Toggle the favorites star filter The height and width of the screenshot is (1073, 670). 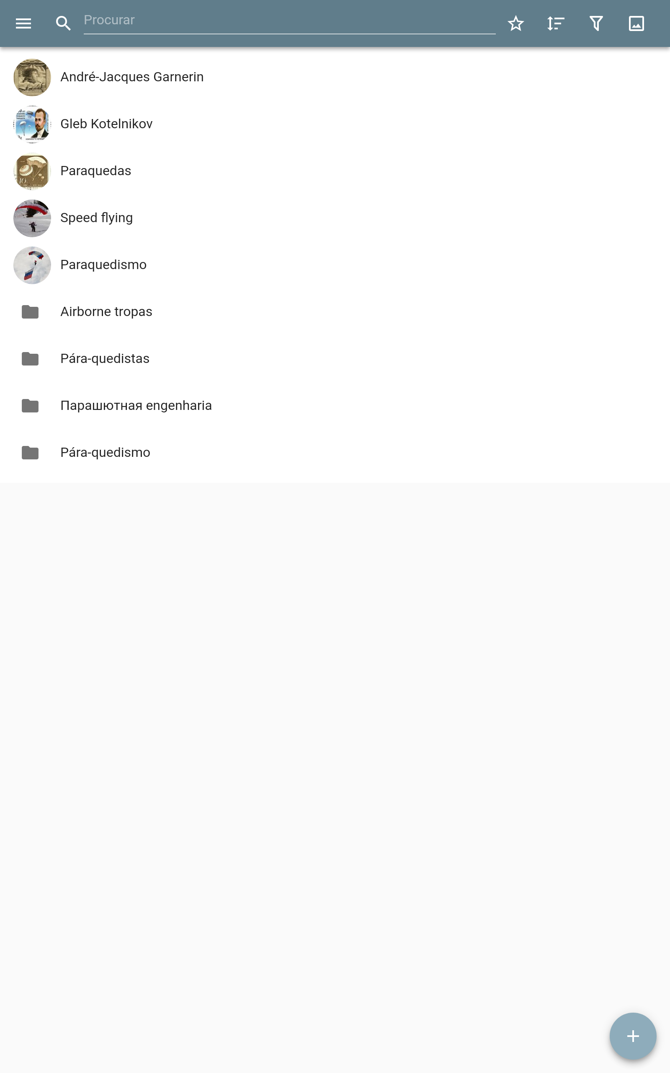516,23
